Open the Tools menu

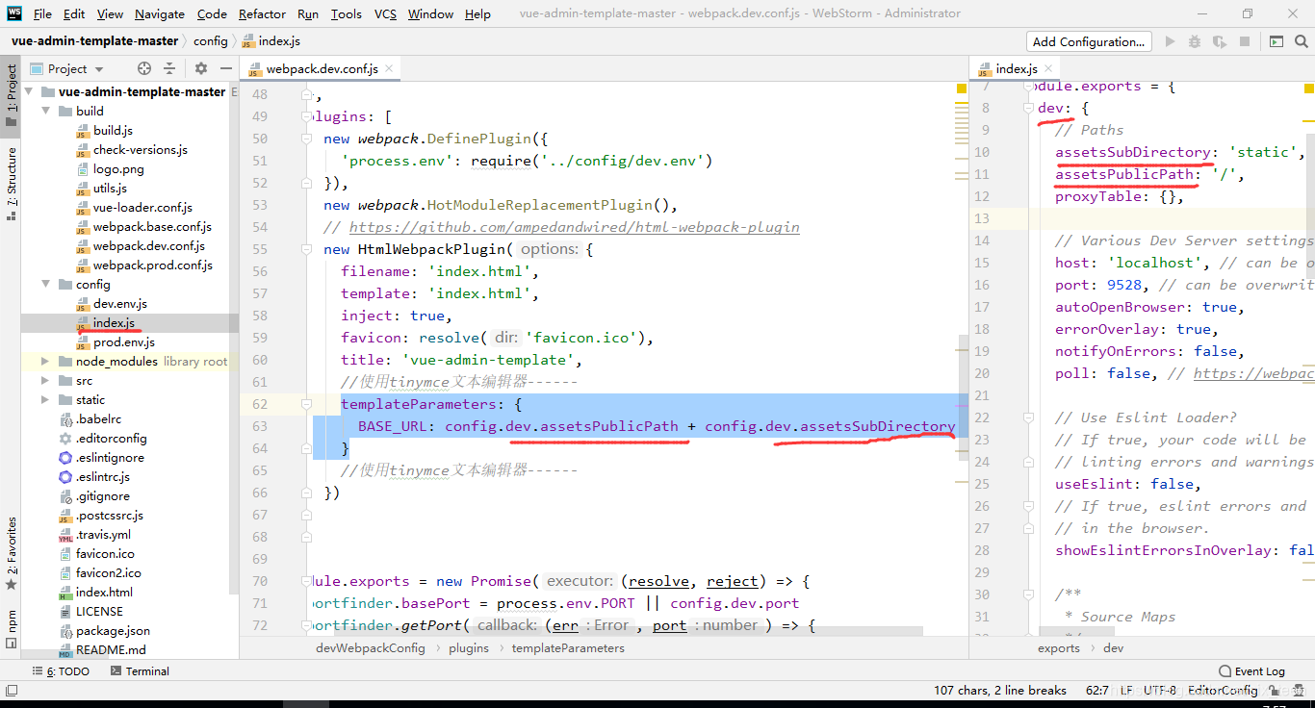coord(347,13)
